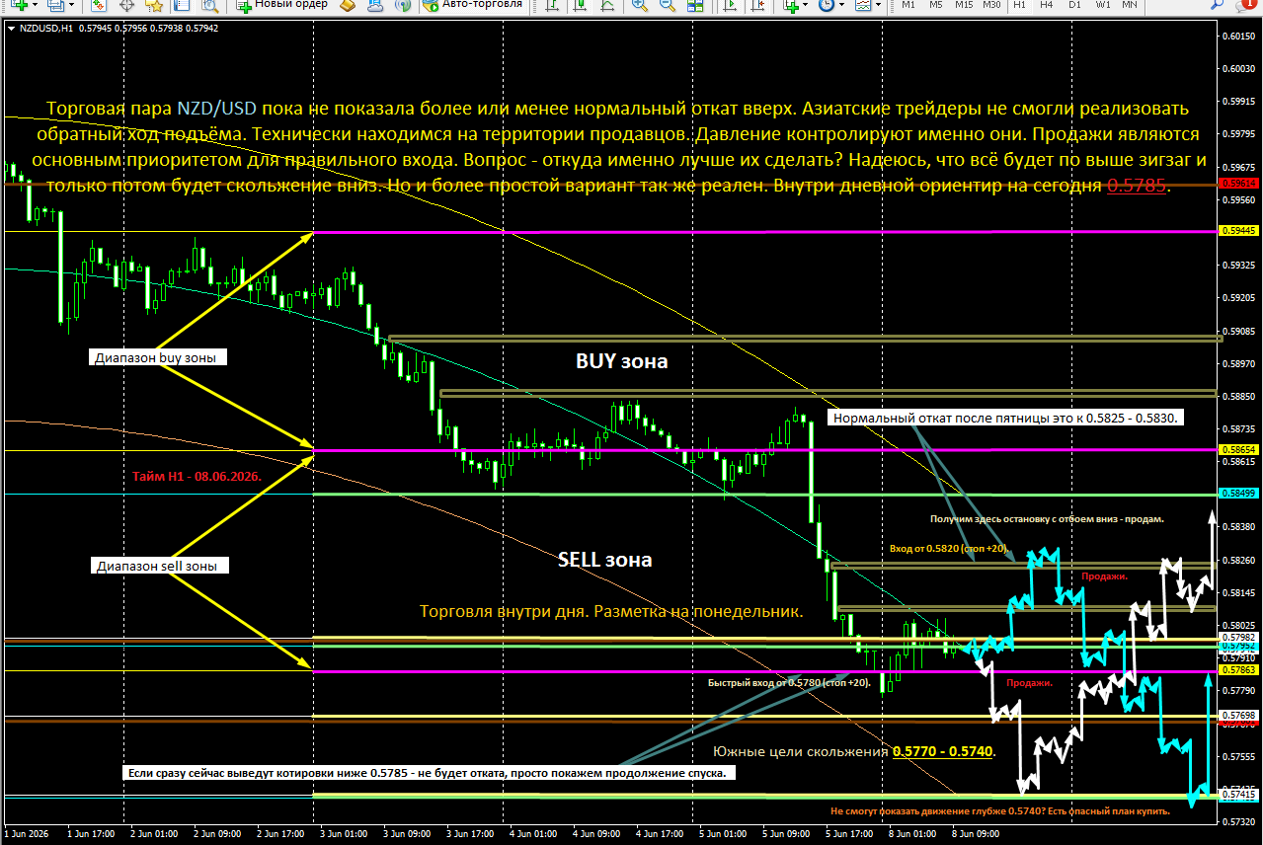Select the Диапазон buy зоны label
Viewport: 1263px width, 845px height.
[x=156, y=357]
